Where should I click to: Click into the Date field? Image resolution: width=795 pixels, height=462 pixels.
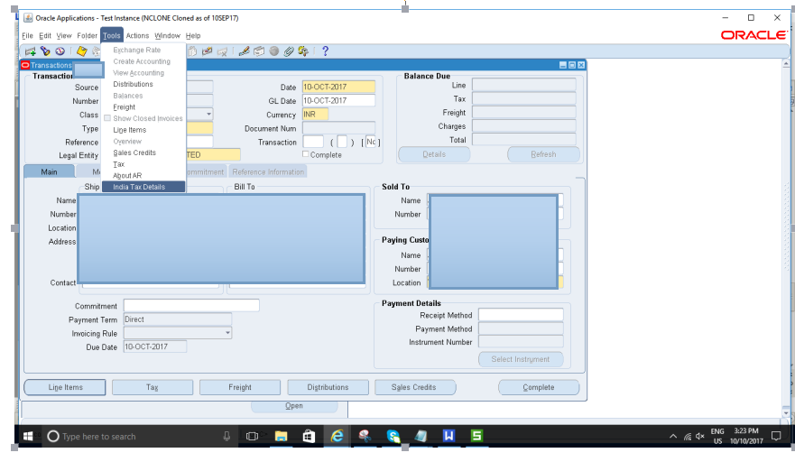tap(338, 87)
